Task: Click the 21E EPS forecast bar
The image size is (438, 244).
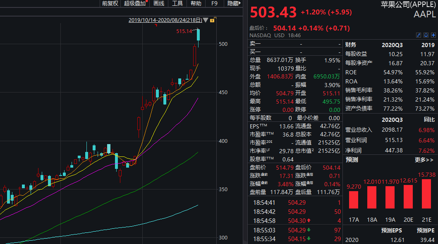Action: (x=426, y=194)
